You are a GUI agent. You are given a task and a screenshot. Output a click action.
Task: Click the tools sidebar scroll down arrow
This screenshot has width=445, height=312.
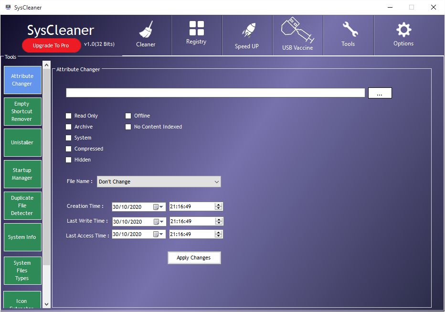[46, 304]
